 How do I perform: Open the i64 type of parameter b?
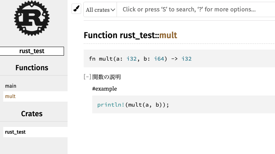(x=159, y=59)
